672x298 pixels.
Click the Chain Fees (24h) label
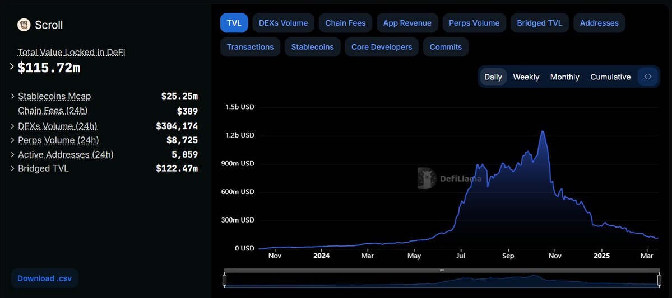(x=53, y=111)
